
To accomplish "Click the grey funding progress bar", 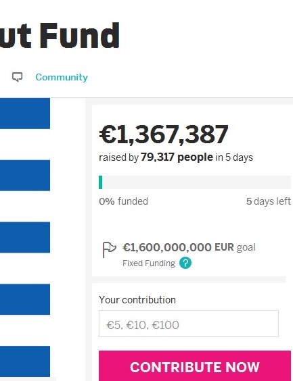I will click(195, 182).
